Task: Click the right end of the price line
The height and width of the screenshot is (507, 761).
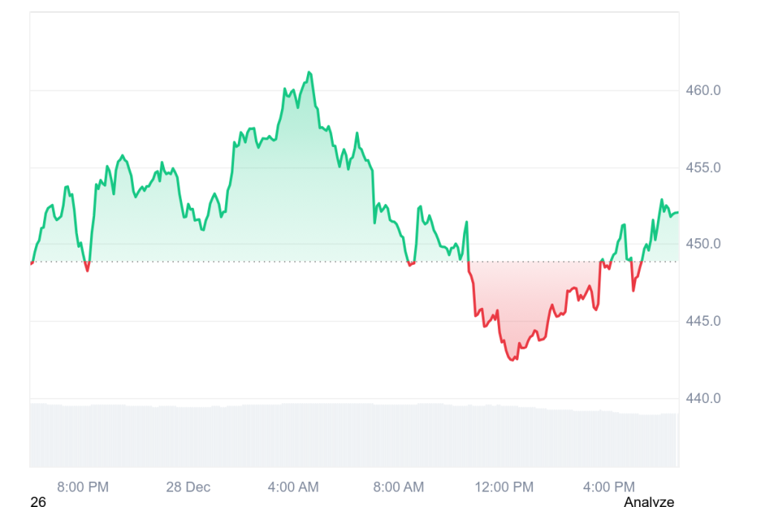Action: (x=677, y=213)
